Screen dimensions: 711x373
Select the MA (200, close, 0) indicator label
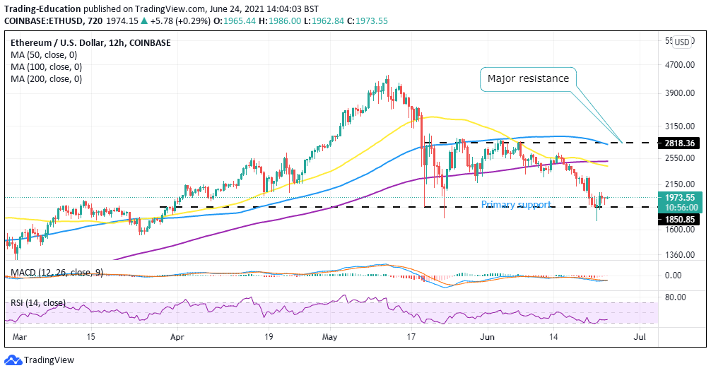tap(46, 79)
